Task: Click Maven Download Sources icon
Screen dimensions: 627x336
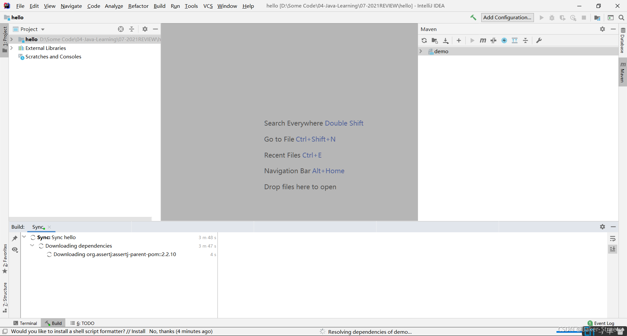Action: pos(446,40)
